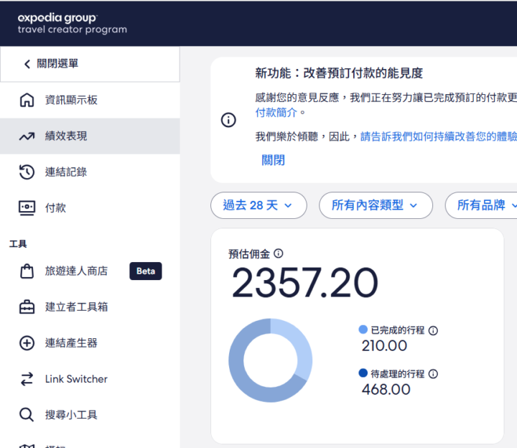
Task: Dismiss the announcement with the 關閉 link
Action: [273, 160]
